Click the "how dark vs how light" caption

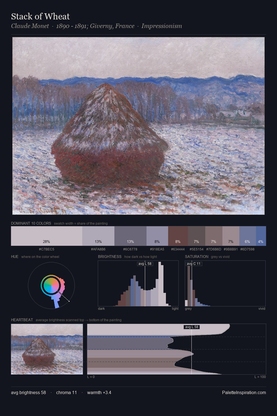(141, 257)
